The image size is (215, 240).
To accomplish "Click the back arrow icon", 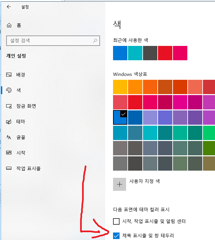I will 9,7.
